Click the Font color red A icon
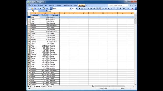Screen dimensions: 163x91 coord(132,8)
